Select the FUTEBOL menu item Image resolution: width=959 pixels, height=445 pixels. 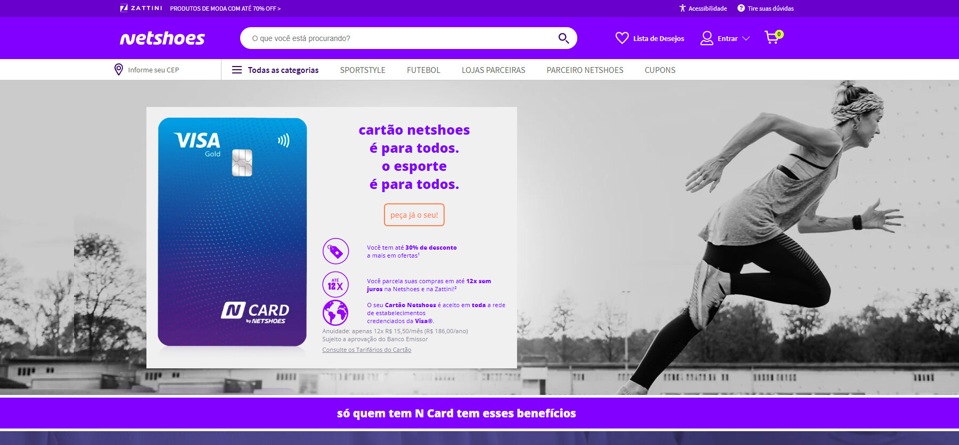click(423, 70)
